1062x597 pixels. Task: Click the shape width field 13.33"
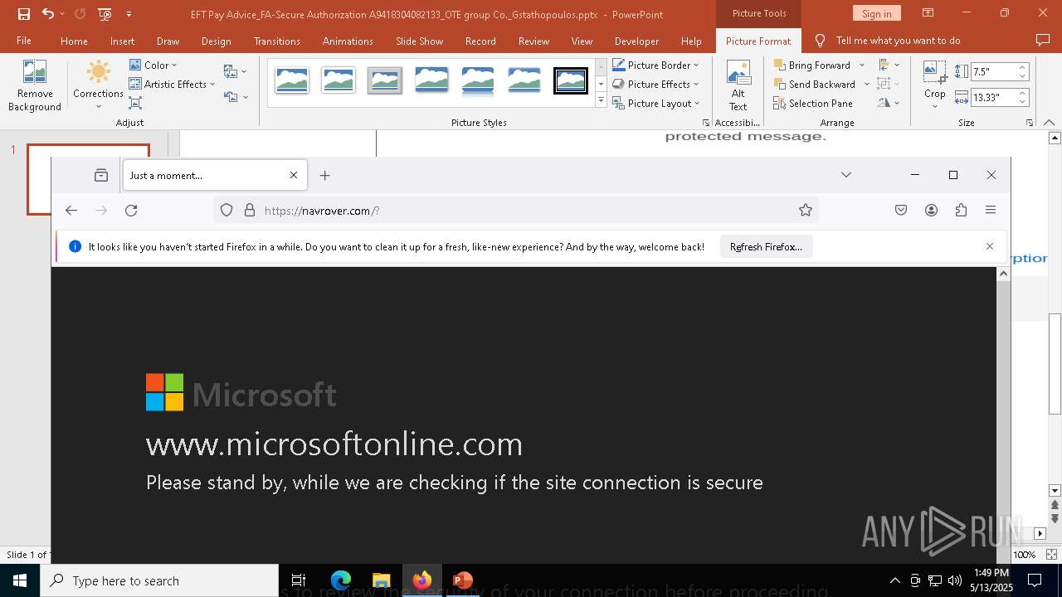(x=993, y=97)
